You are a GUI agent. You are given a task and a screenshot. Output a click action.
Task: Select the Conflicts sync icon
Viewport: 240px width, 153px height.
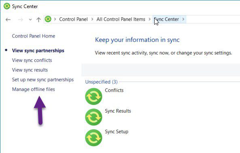click(93, 96)
